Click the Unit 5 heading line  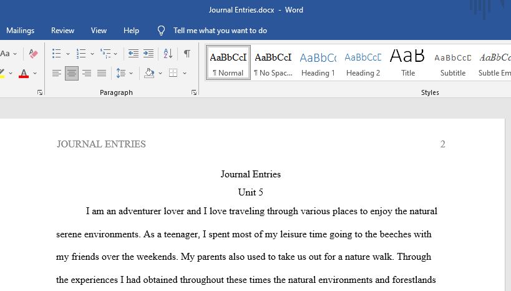click(x=251, y=192)
